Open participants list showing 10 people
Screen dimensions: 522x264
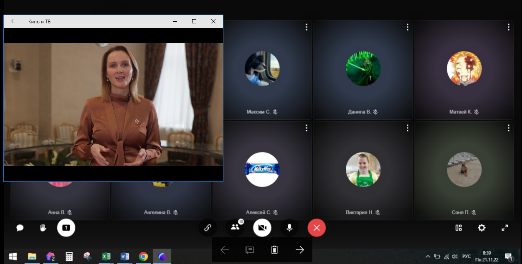click(x=235, y=228)
